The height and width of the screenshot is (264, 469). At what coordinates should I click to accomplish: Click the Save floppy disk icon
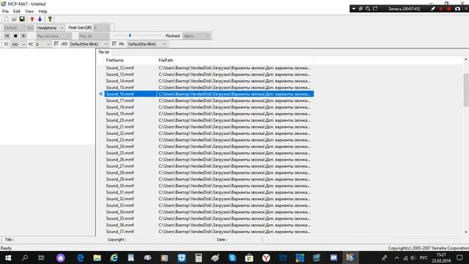[22, 19]
